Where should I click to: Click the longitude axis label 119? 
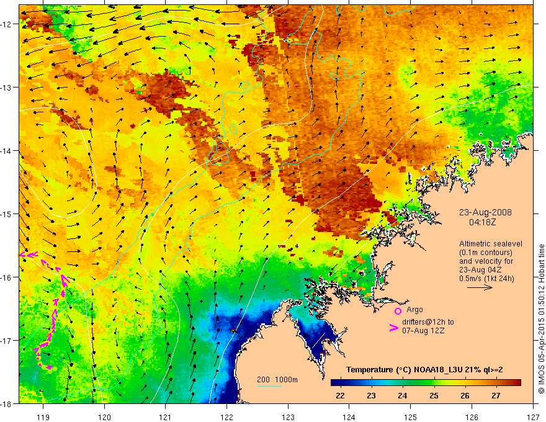pyautogui.click(x=43, y=417)
